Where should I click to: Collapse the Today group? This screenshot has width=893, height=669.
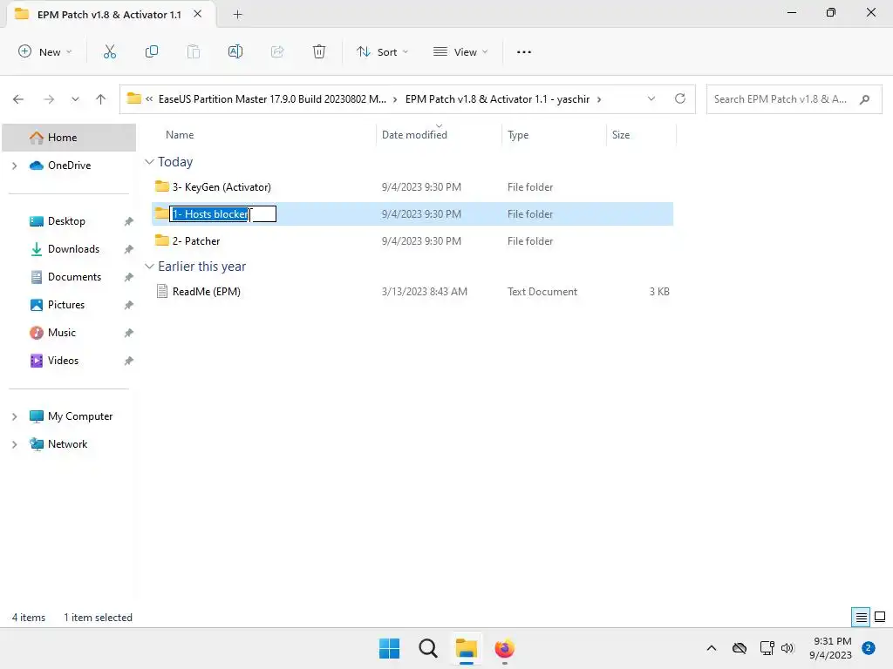[149, 162]
